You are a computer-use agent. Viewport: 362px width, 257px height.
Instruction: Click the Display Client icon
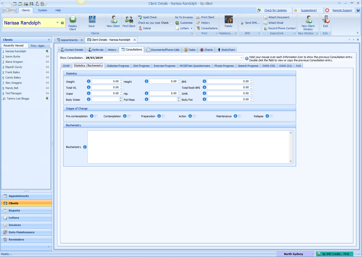(x=73, y=19)
